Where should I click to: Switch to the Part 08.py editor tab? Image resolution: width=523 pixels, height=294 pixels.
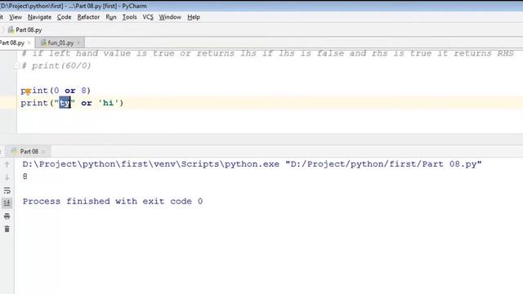[x=12, y=42]
